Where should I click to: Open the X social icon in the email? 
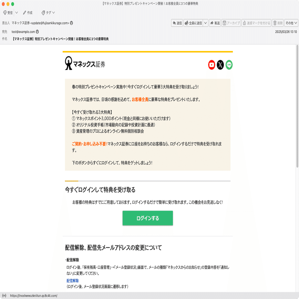(x=220, y=65)
